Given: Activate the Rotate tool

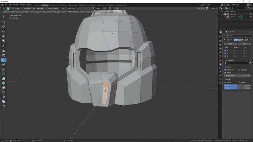Looking at the screenshot, I should [x=4, y=31].
